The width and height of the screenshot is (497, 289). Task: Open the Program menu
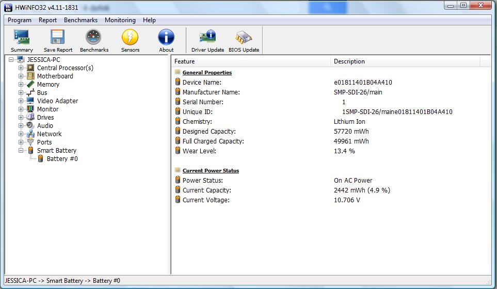tap(19, 20)
